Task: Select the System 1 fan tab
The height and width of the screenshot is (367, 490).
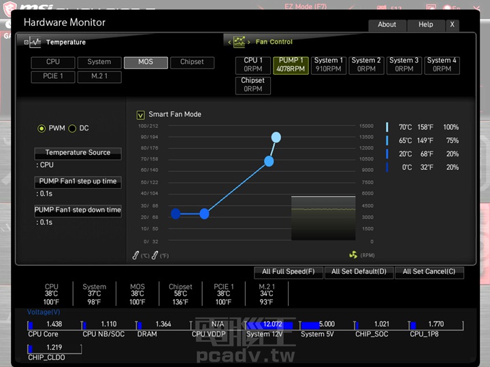Action: pos(329,65)
